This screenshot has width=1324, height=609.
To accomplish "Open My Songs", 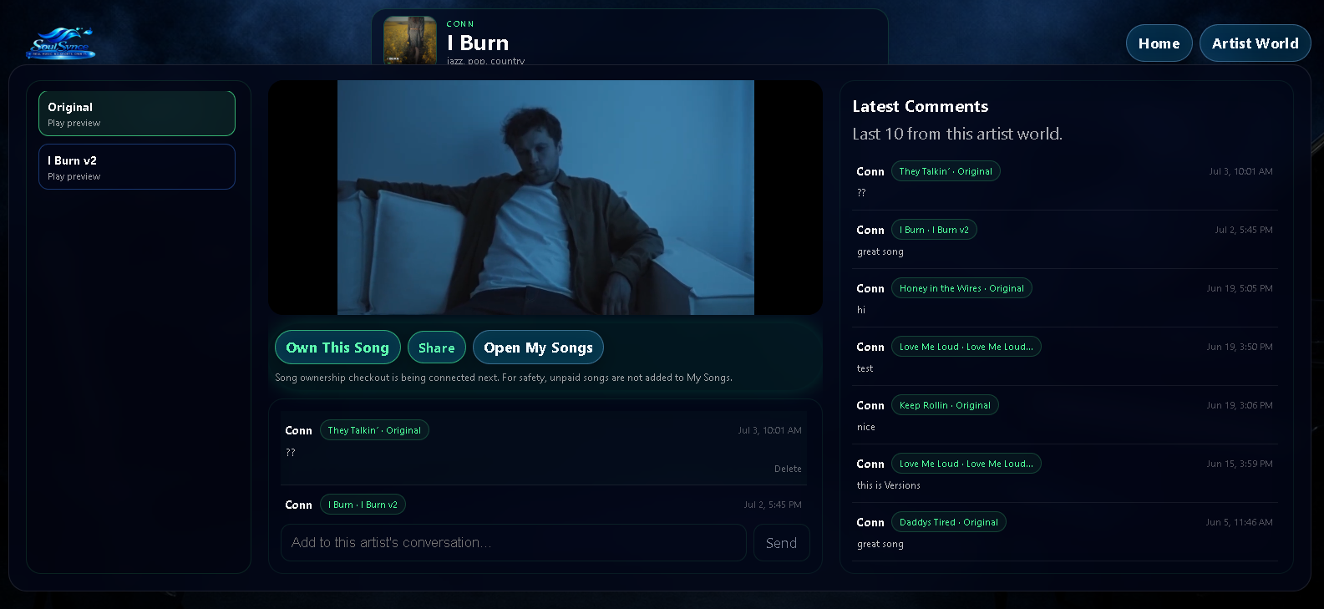I will (538, 348).
